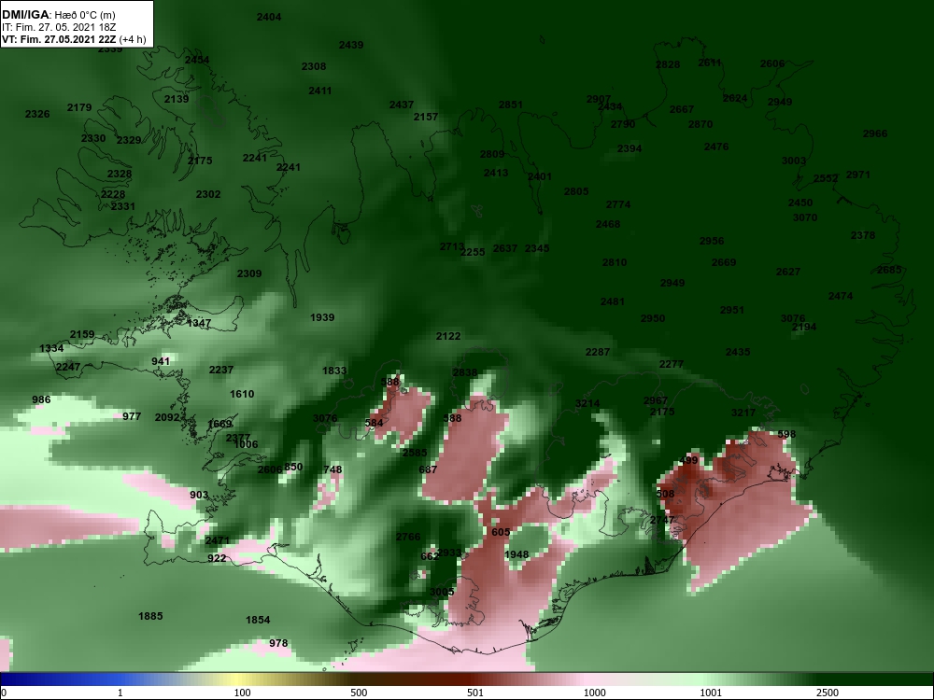The width and height of the screenshot is (934, 700).
Task: Click the color scale label "100"
Action: [242, 693]
